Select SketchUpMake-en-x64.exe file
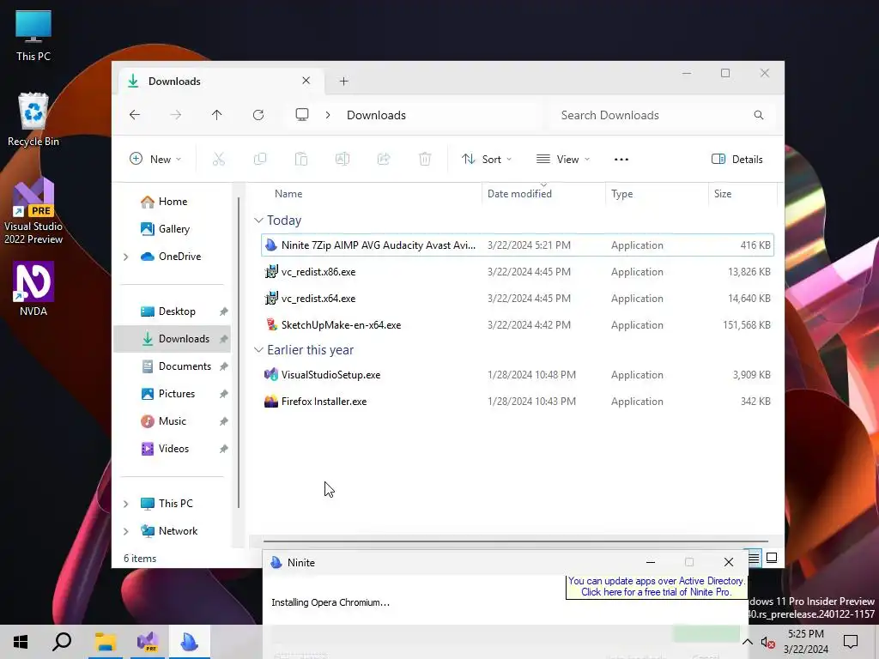Viewport: 879px width, 659px height. click(x=517, y=325)
